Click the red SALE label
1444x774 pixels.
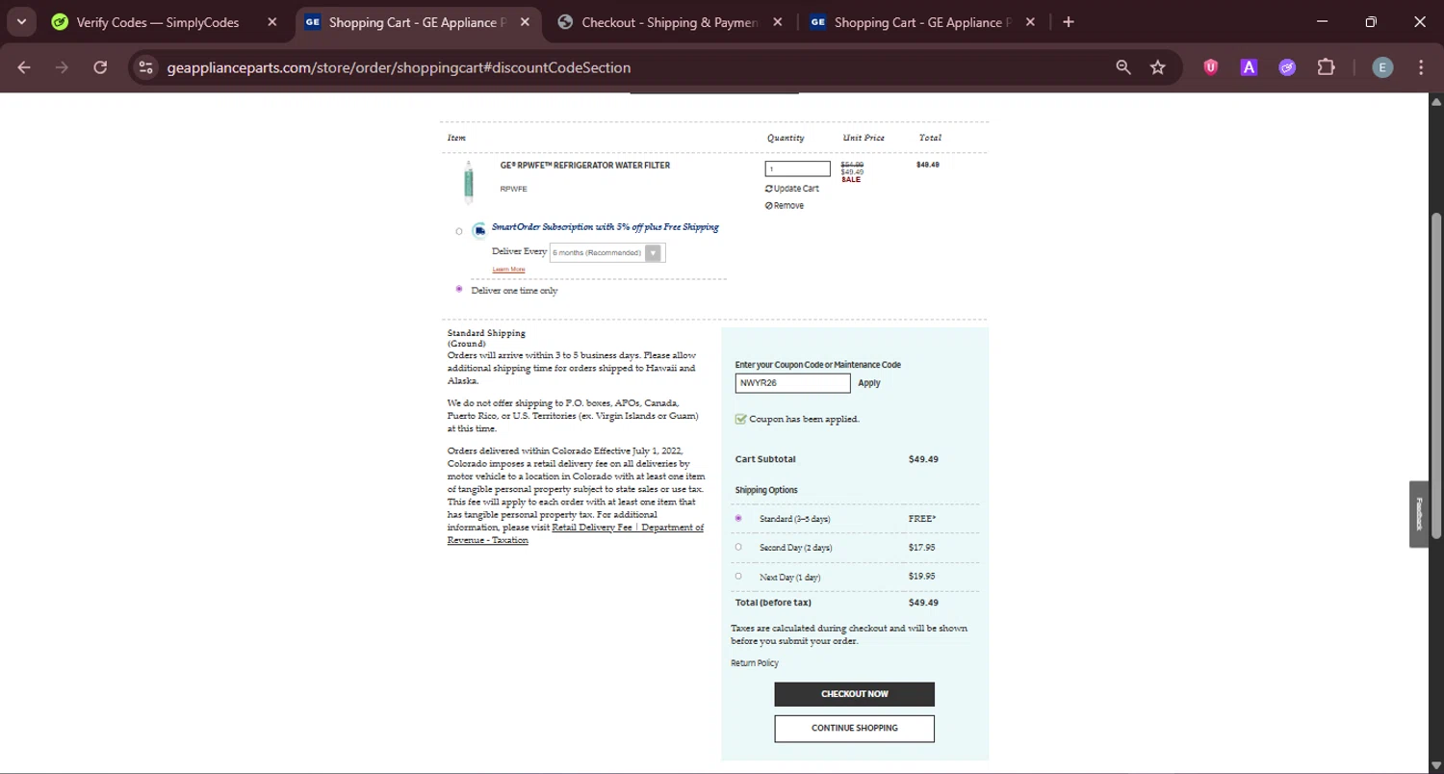tap(851, 180)
